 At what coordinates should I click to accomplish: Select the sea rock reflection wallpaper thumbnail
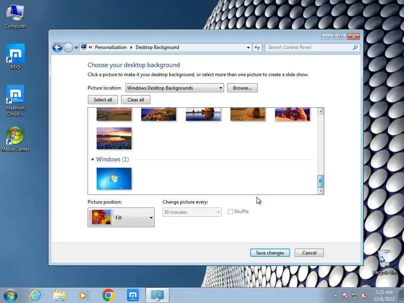click(x=203, y=114)
